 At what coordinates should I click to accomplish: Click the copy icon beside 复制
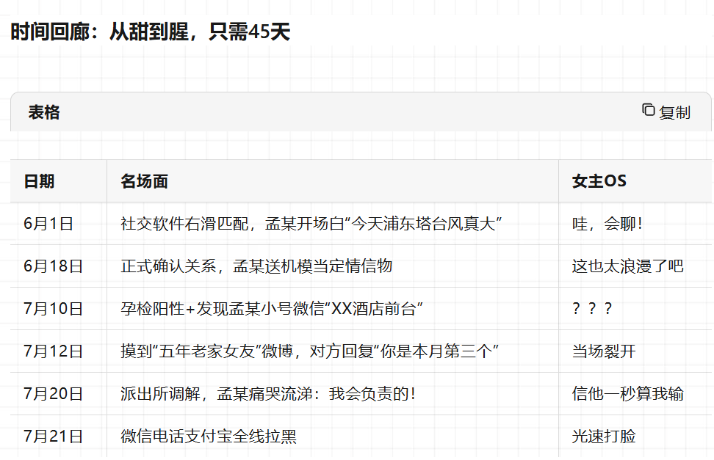[649, 110]
